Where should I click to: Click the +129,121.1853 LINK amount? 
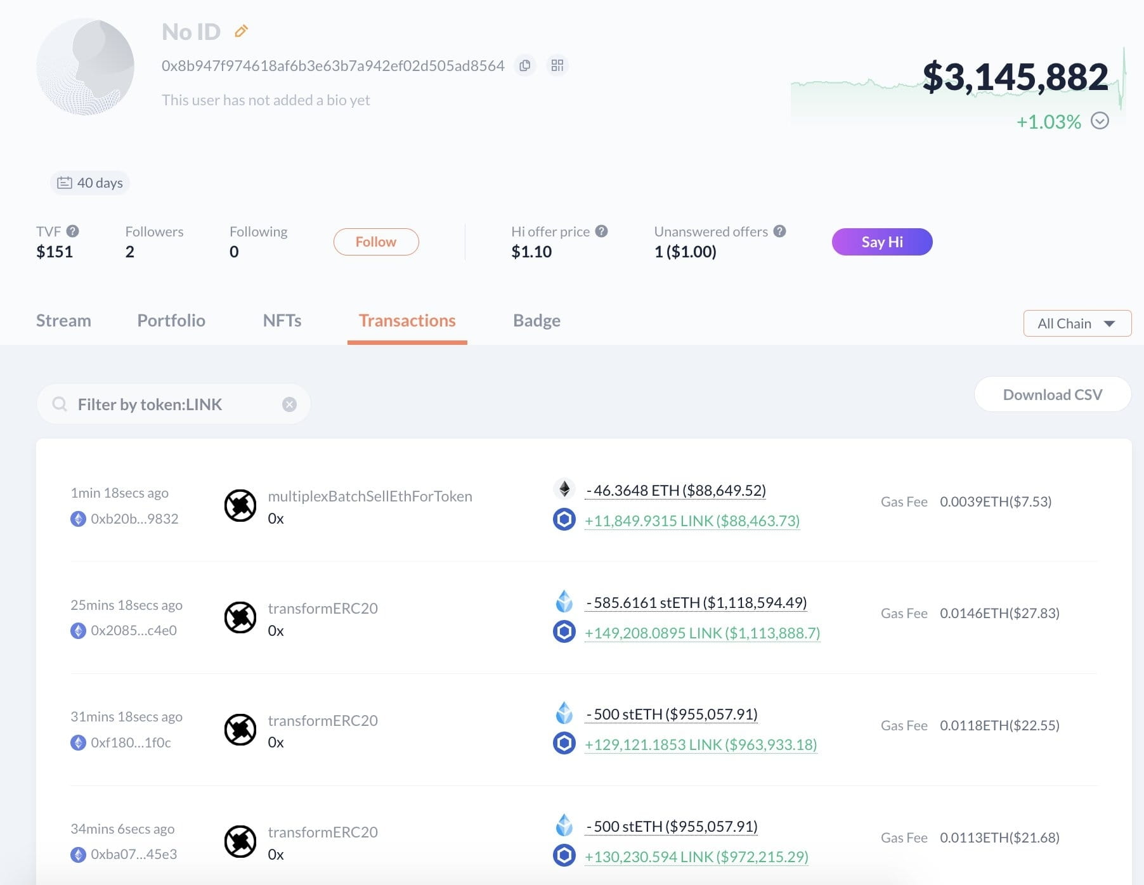[x=701, y=744]
